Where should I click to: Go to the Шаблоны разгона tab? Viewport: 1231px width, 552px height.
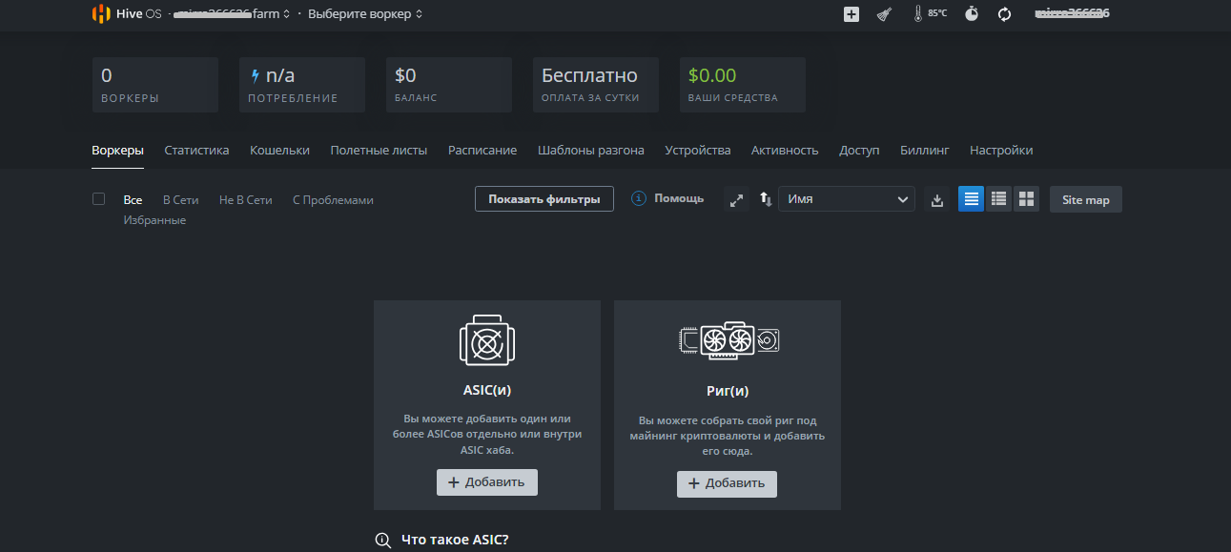click(590, 151)
